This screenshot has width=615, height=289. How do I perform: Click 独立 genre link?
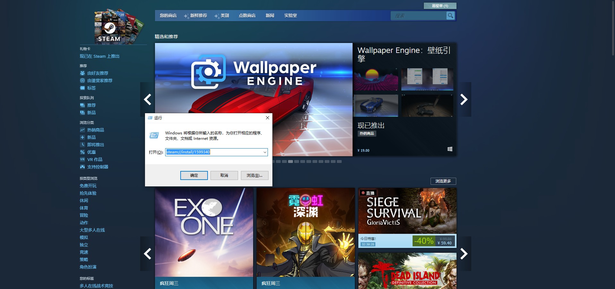point(84,245)
